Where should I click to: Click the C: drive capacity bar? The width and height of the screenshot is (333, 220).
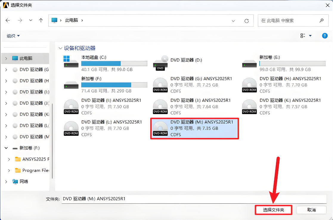click(x=114, y=63)
